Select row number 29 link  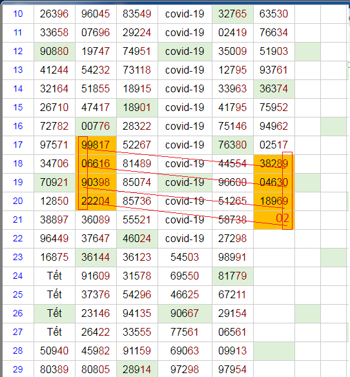18,369
